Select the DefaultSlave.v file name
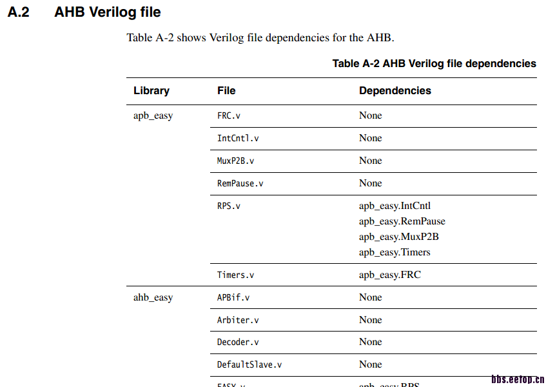 tap(249, 365)
